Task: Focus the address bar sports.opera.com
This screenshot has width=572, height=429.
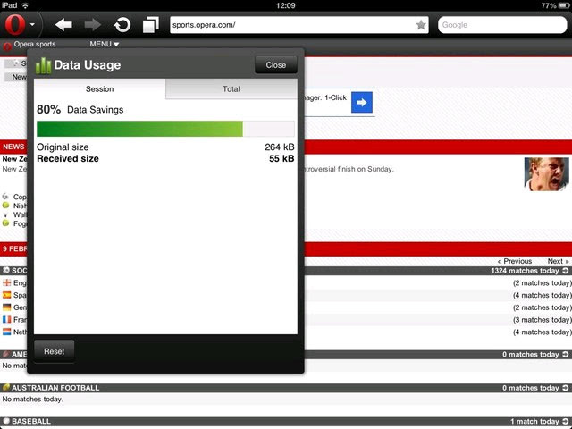Action: coord(299,25)
